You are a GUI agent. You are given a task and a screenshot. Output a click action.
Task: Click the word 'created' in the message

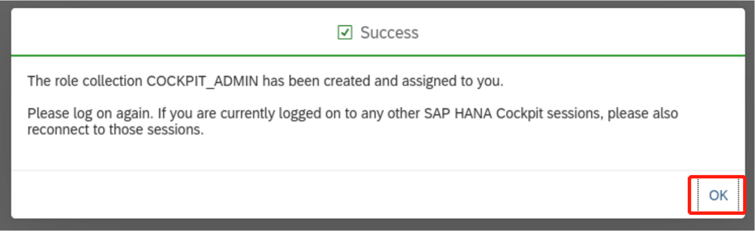pos(347,81)
